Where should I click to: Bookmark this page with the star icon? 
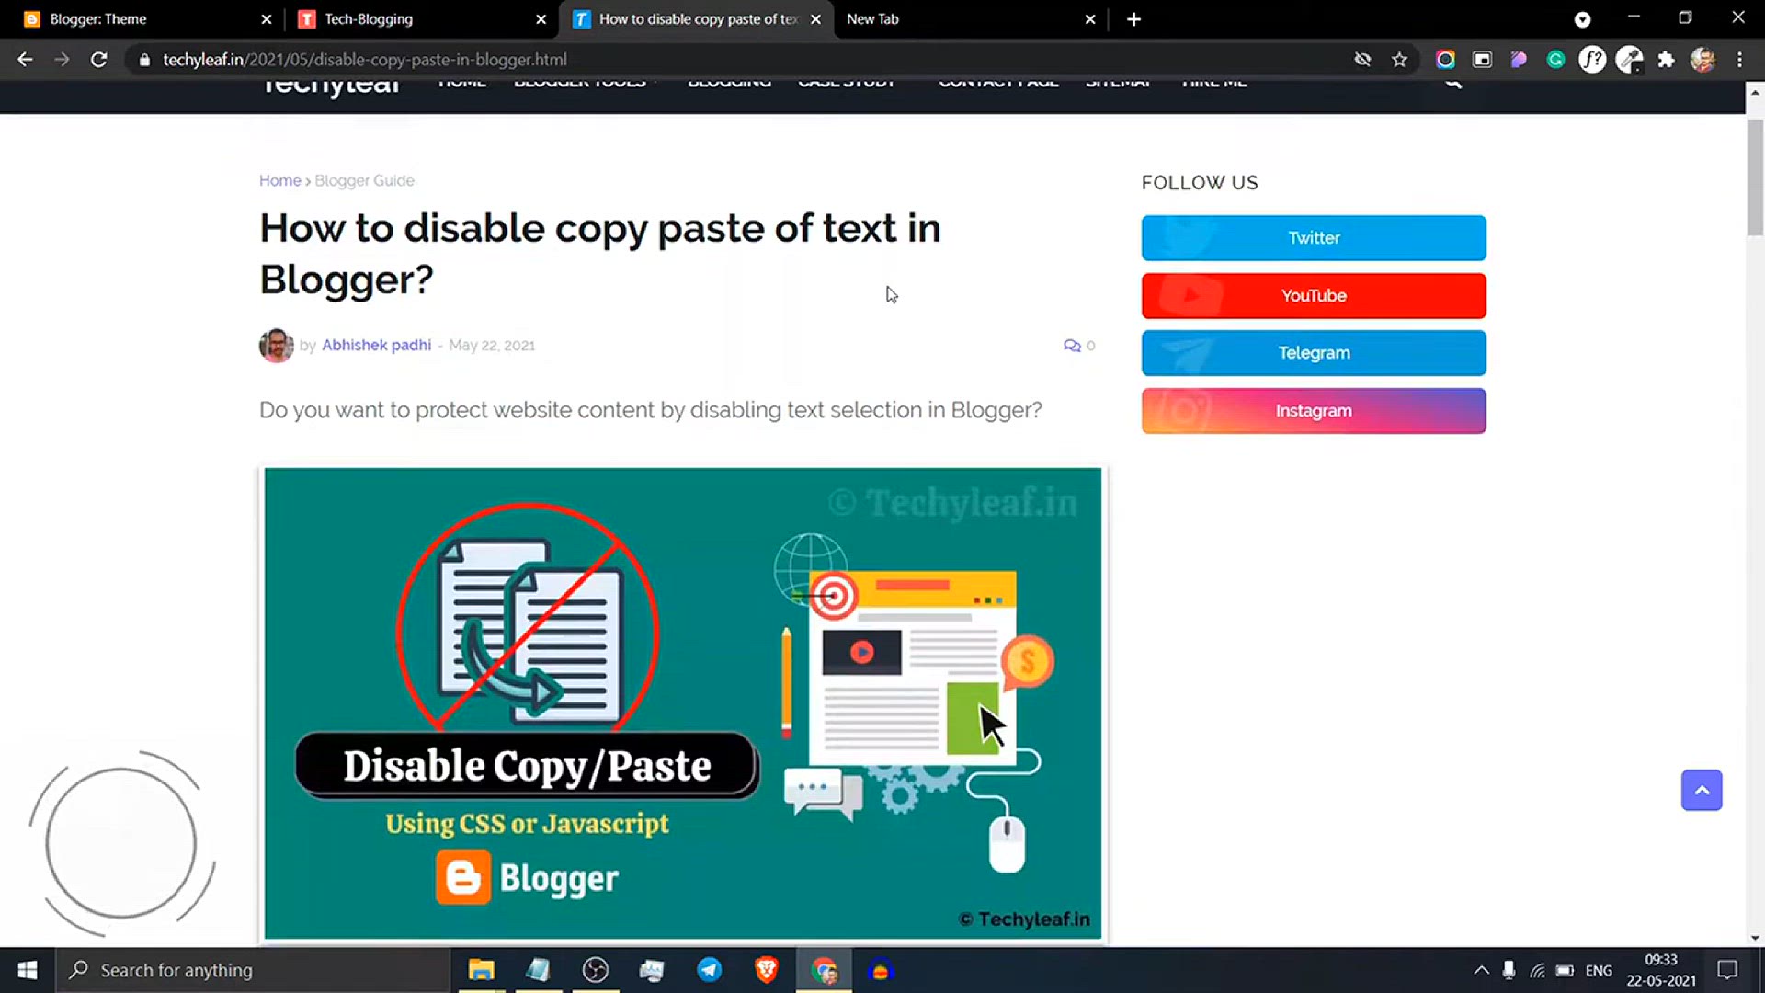(1399, 60)
